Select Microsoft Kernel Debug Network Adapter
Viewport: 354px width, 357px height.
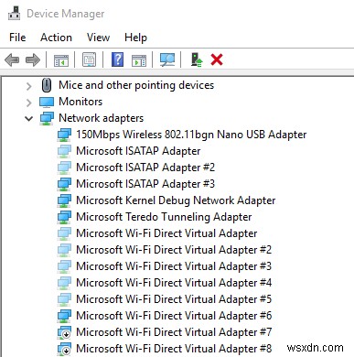(x=176, y=200)
